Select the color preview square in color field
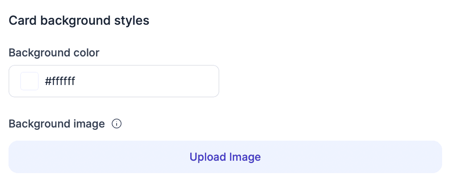The width and height of the screenshot is (451, 187). (29, 81)
